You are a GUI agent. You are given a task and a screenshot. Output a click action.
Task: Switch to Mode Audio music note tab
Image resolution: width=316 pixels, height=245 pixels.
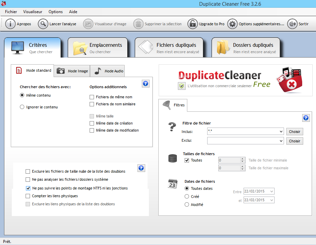pos(98,71)
